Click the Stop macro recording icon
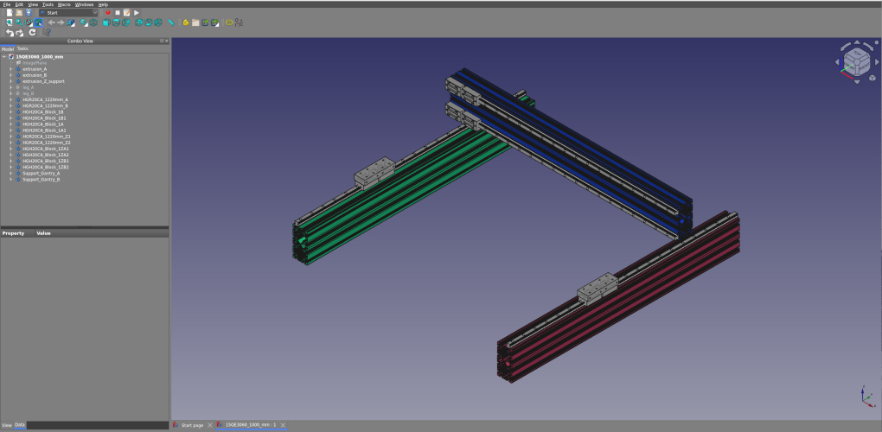Screen dimensions: 882x432 118,12
